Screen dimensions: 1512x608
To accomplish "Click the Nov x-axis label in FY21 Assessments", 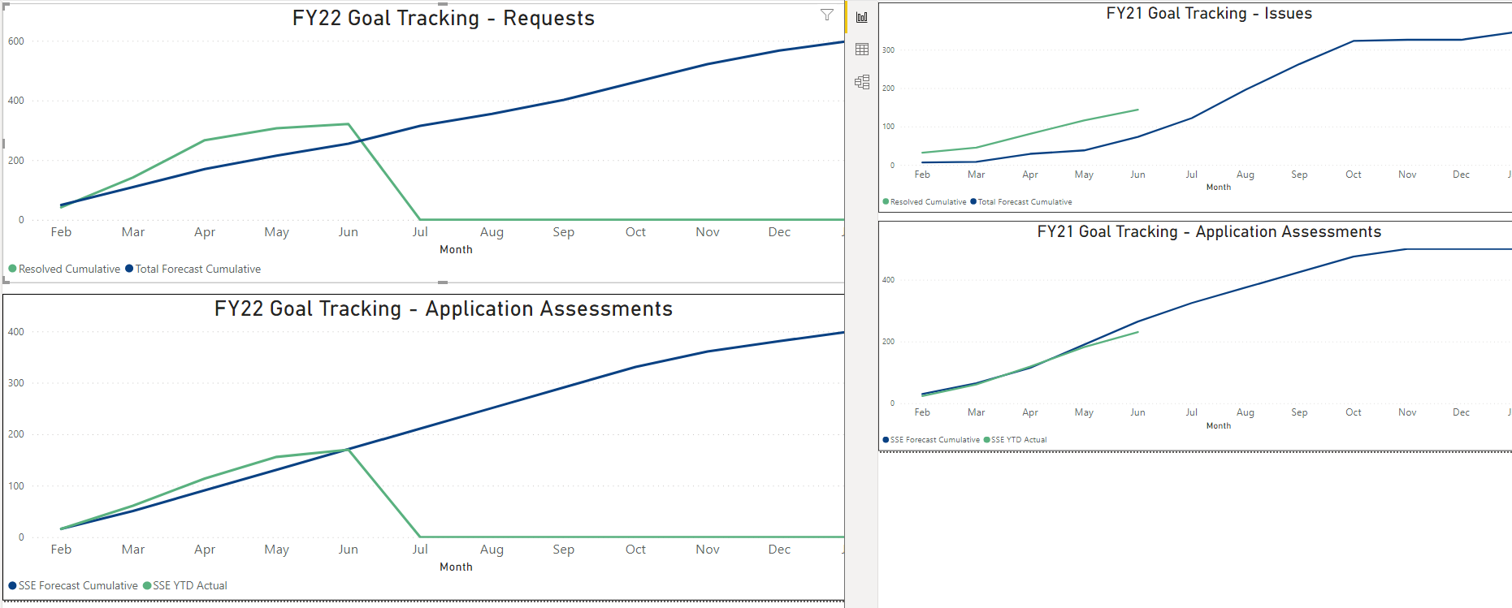I will click(1407, 412).
